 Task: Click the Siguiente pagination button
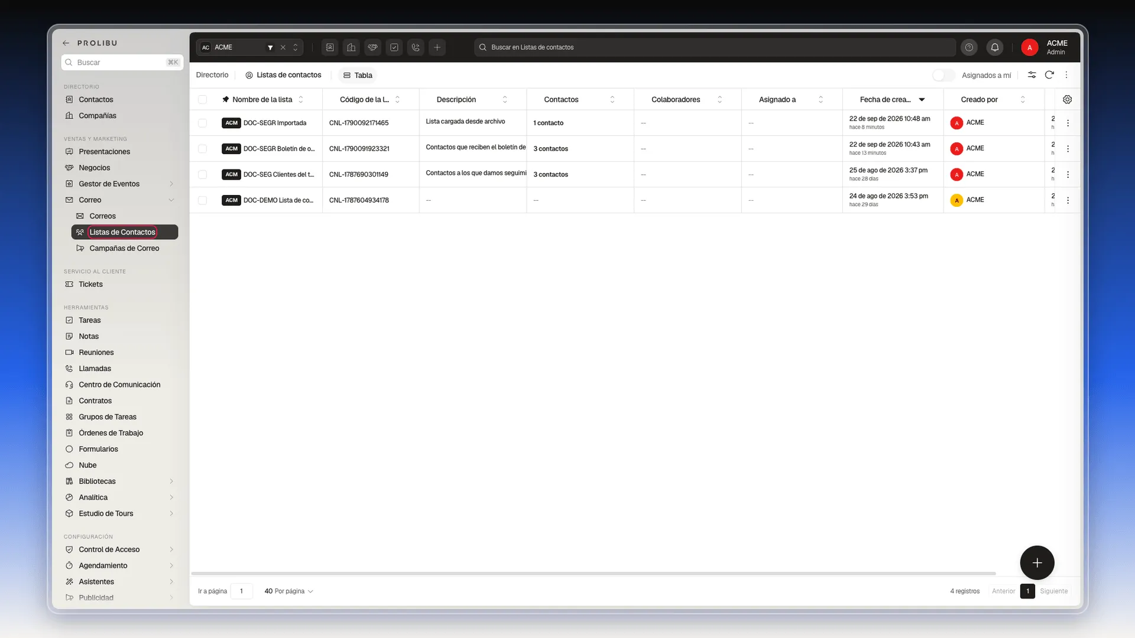[x=1054, y=591]
